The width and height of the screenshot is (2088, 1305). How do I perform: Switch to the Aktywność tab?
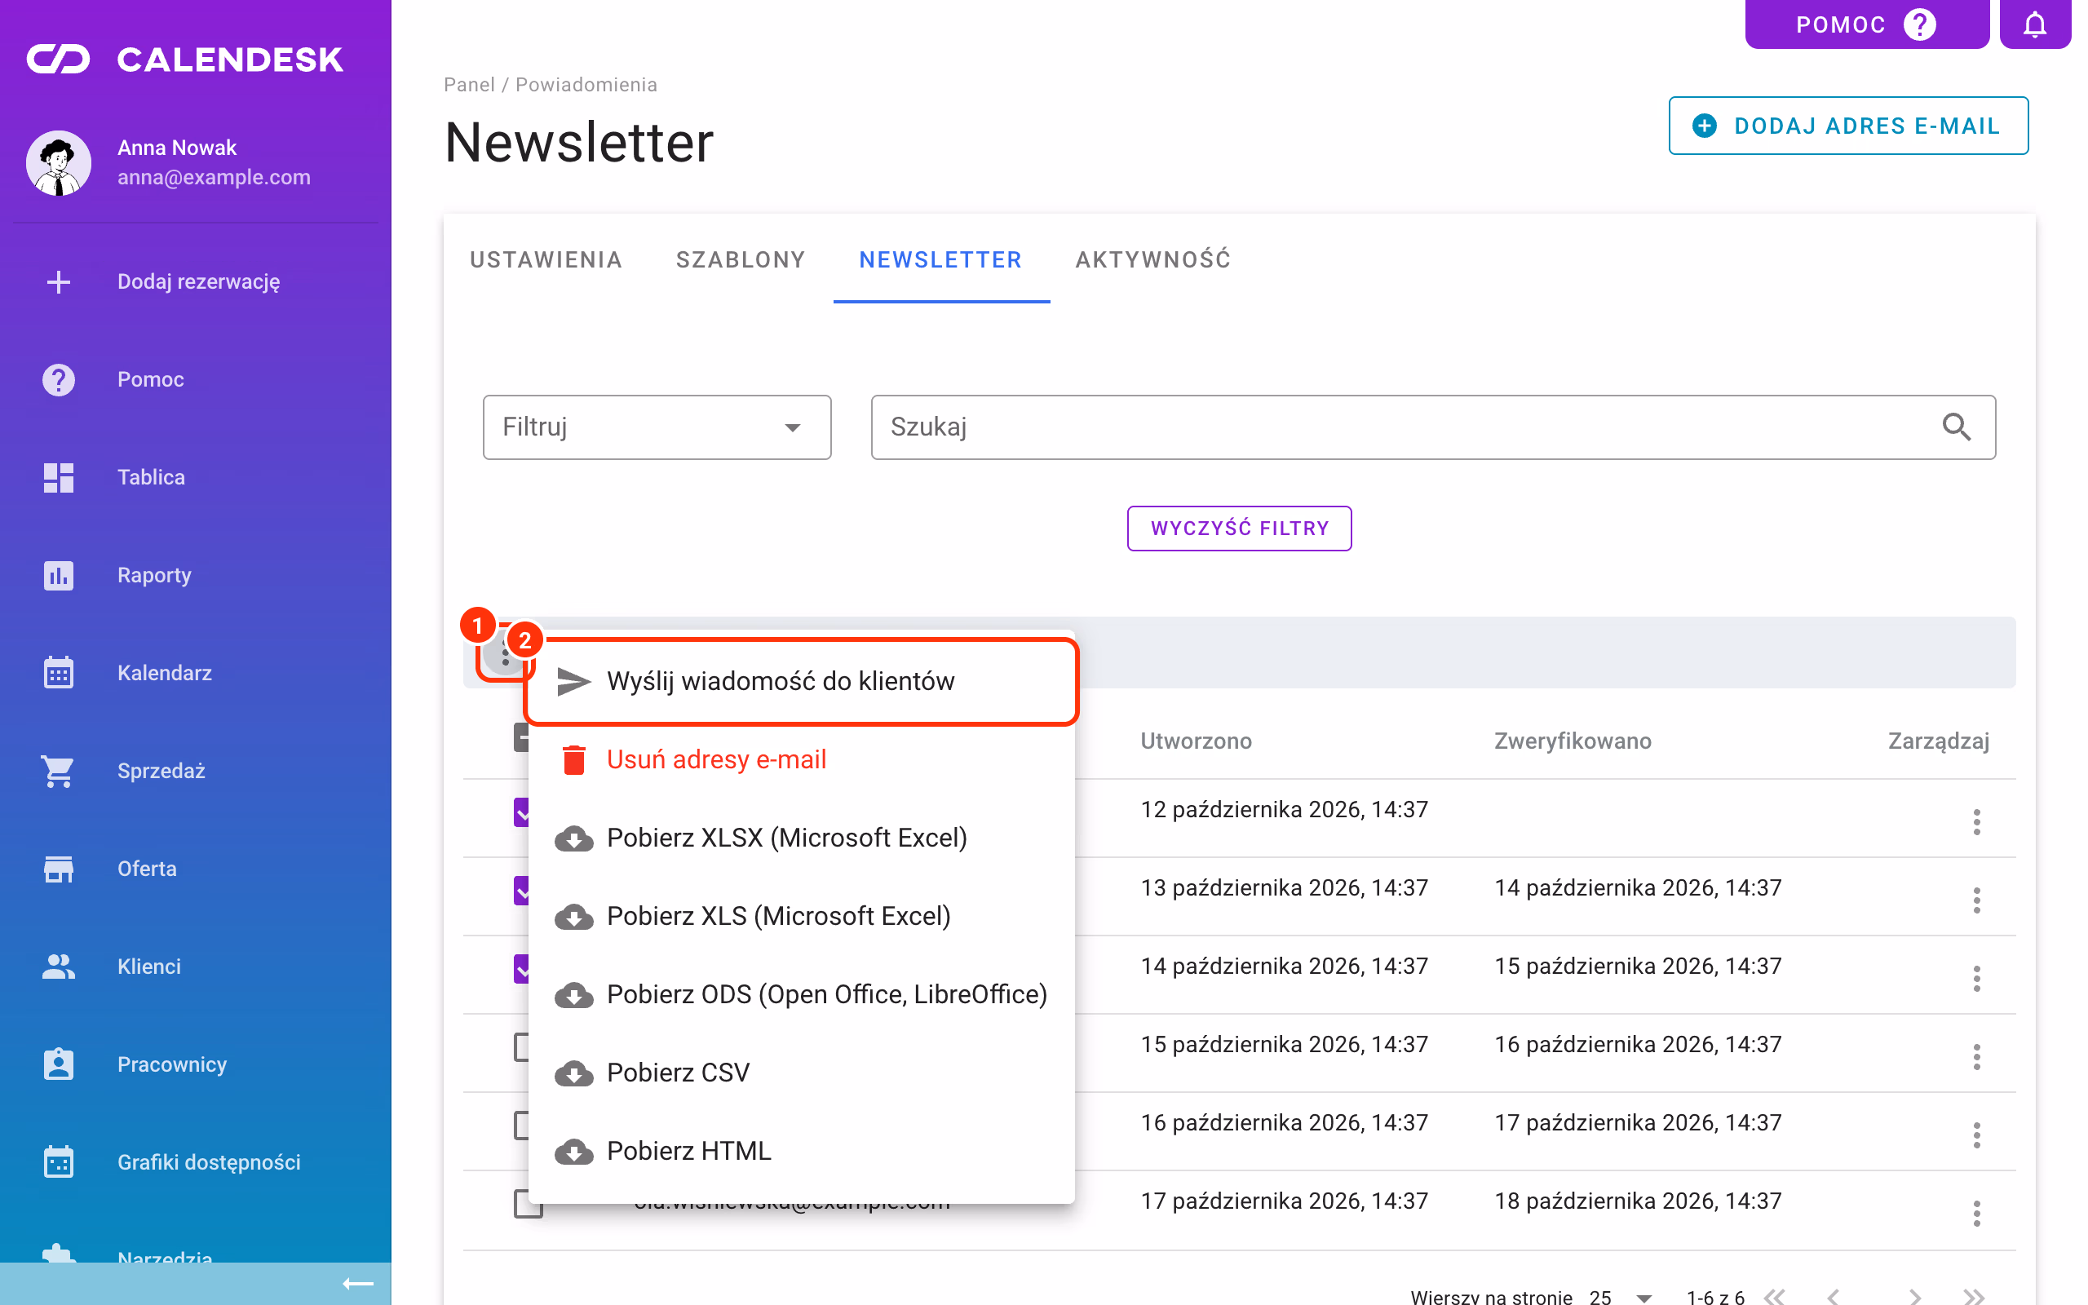pos(1152,260)
